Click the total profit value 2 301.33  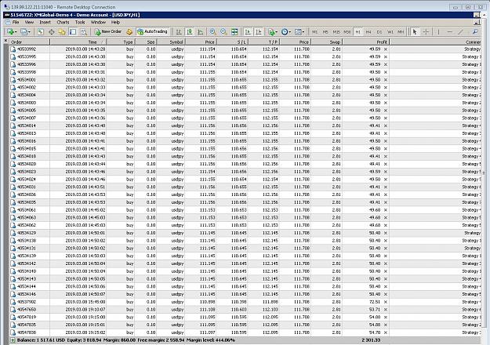pos(371,340)
